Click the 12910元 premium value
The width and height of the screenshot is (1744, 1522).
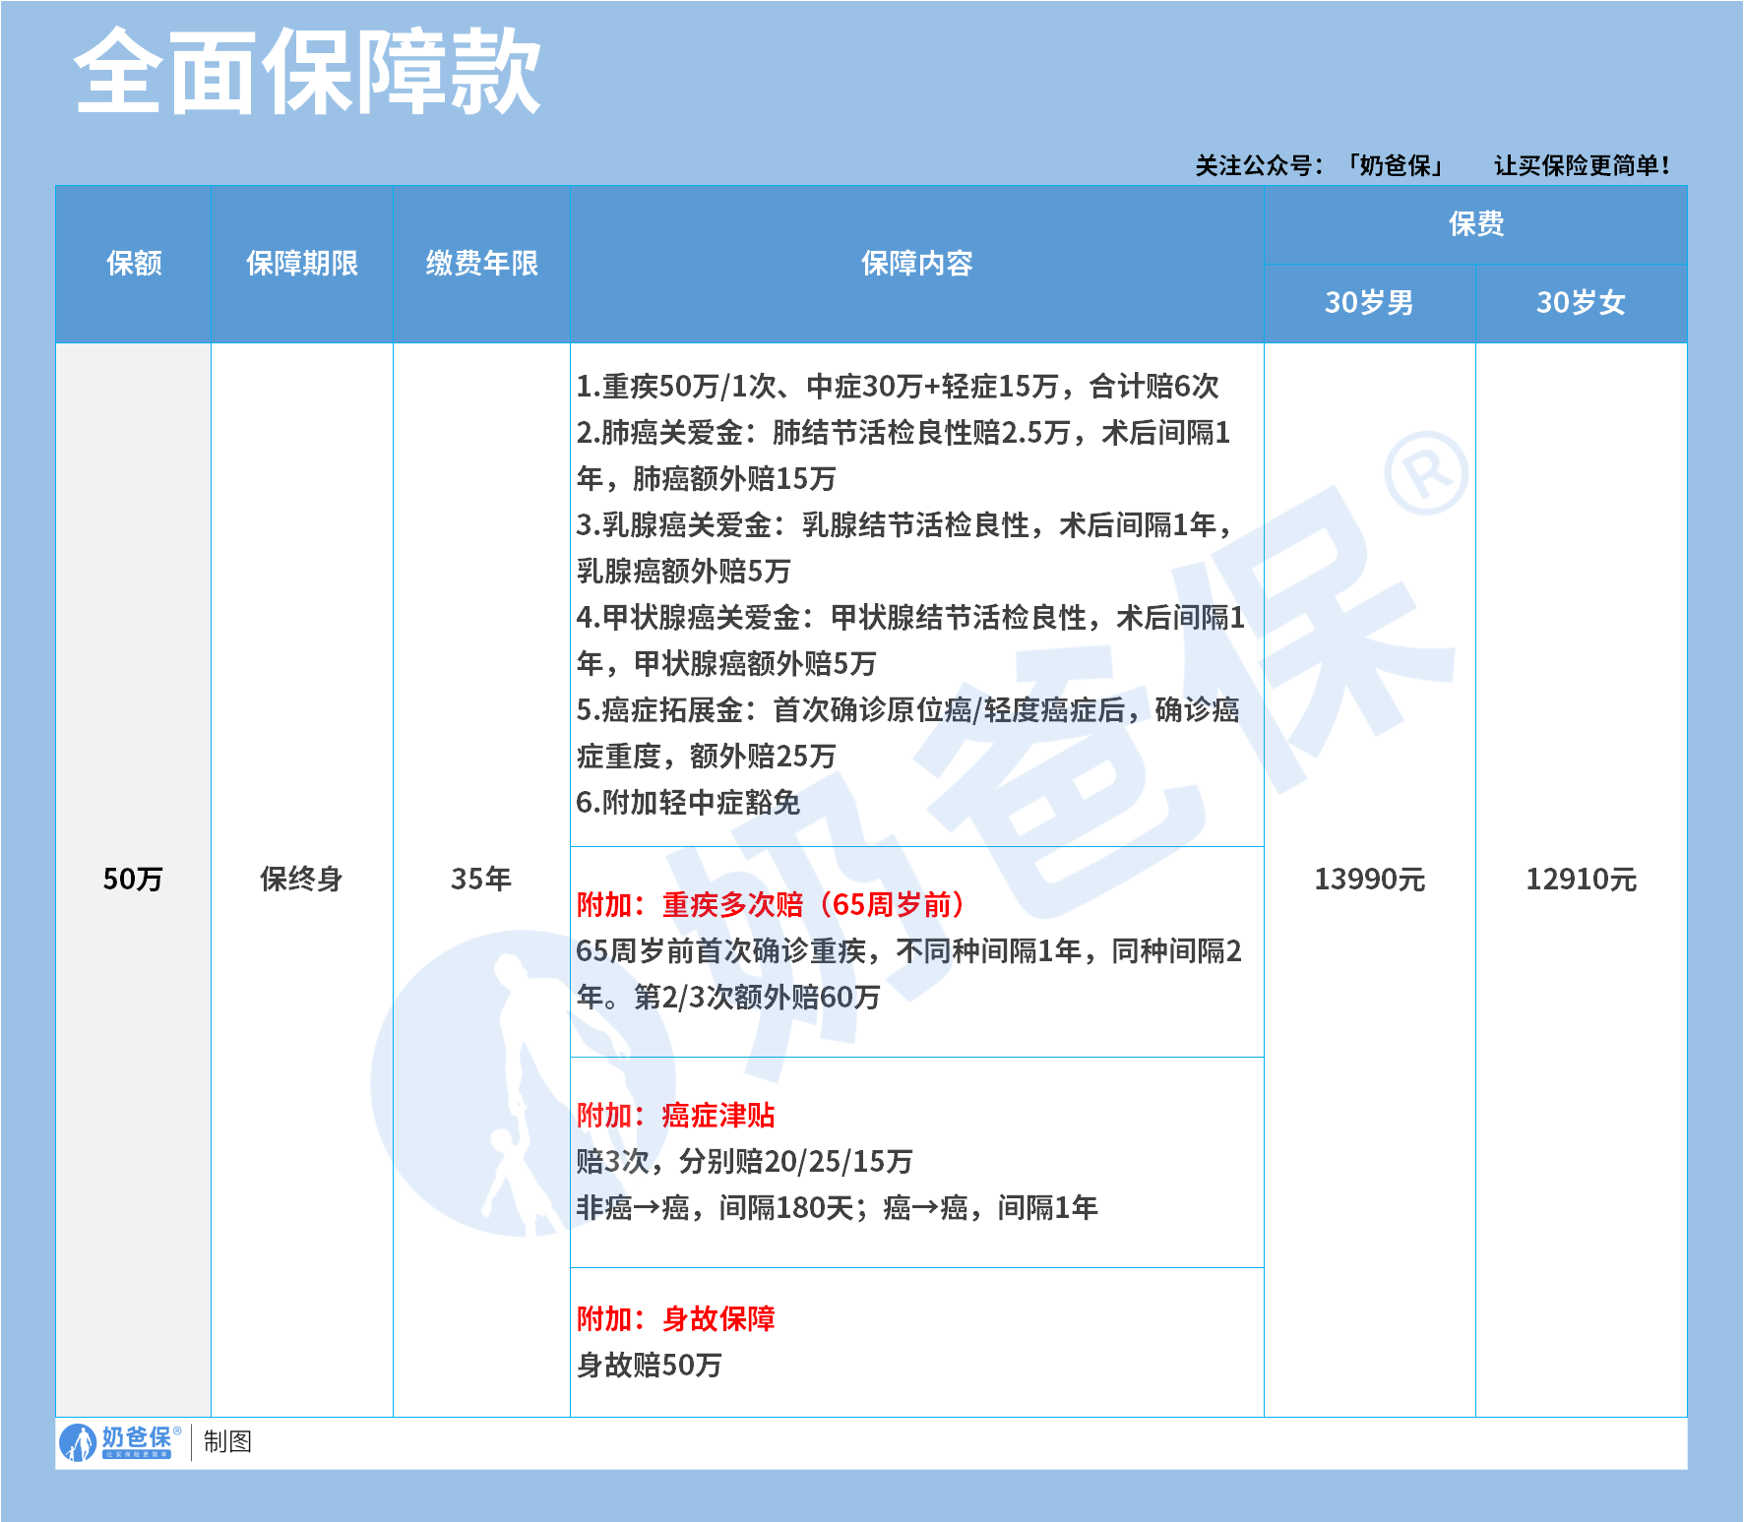click(1581, 880)
